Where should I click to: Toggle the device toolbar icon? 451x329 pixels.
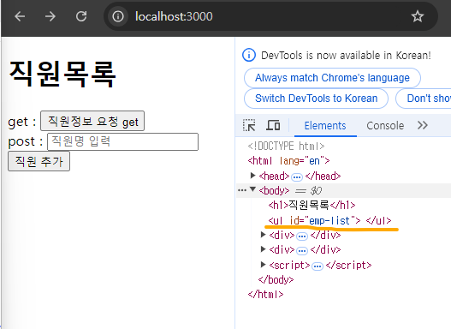273,125
